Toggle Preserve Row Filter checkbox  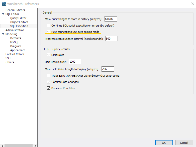tap(49, 88)
